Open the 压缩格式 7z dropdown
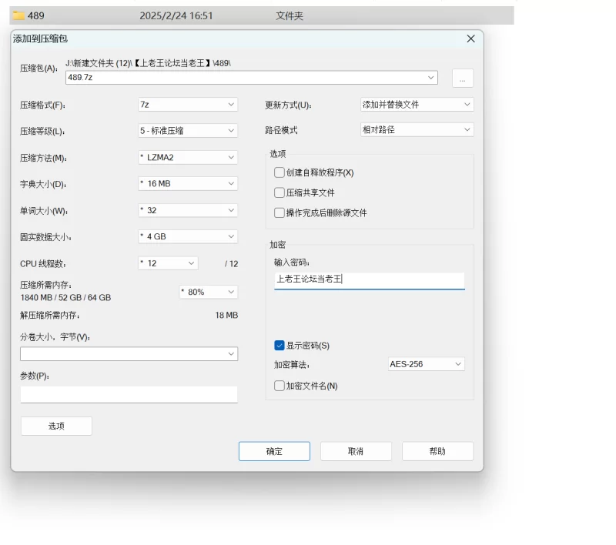616x545 pixels. [x=188, y=105]
